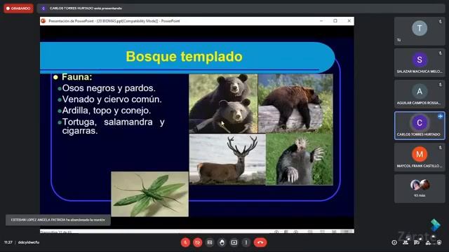Image resolution: width=449 pixels, height=252 pixels.
Task: Click the text Venado y ciervo común
Action: point(112,99)
